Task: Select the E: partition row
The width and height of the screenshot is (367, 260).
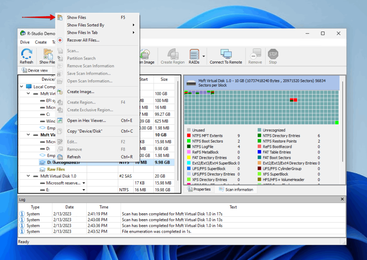Action: (96, 190)
